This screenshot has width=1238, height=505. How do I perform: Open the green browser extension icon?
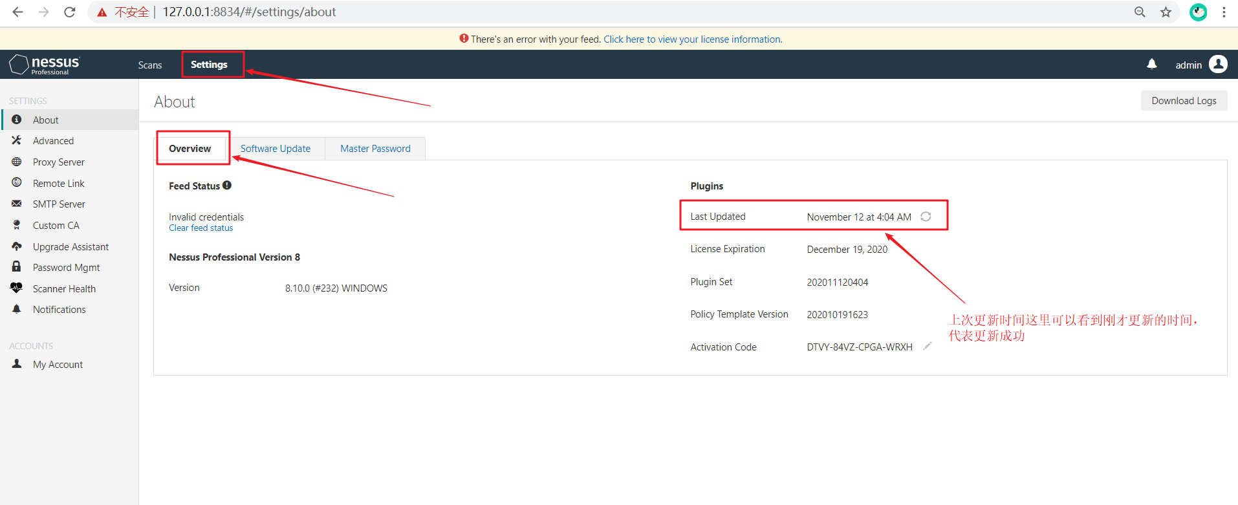(x=1199, y=12)
